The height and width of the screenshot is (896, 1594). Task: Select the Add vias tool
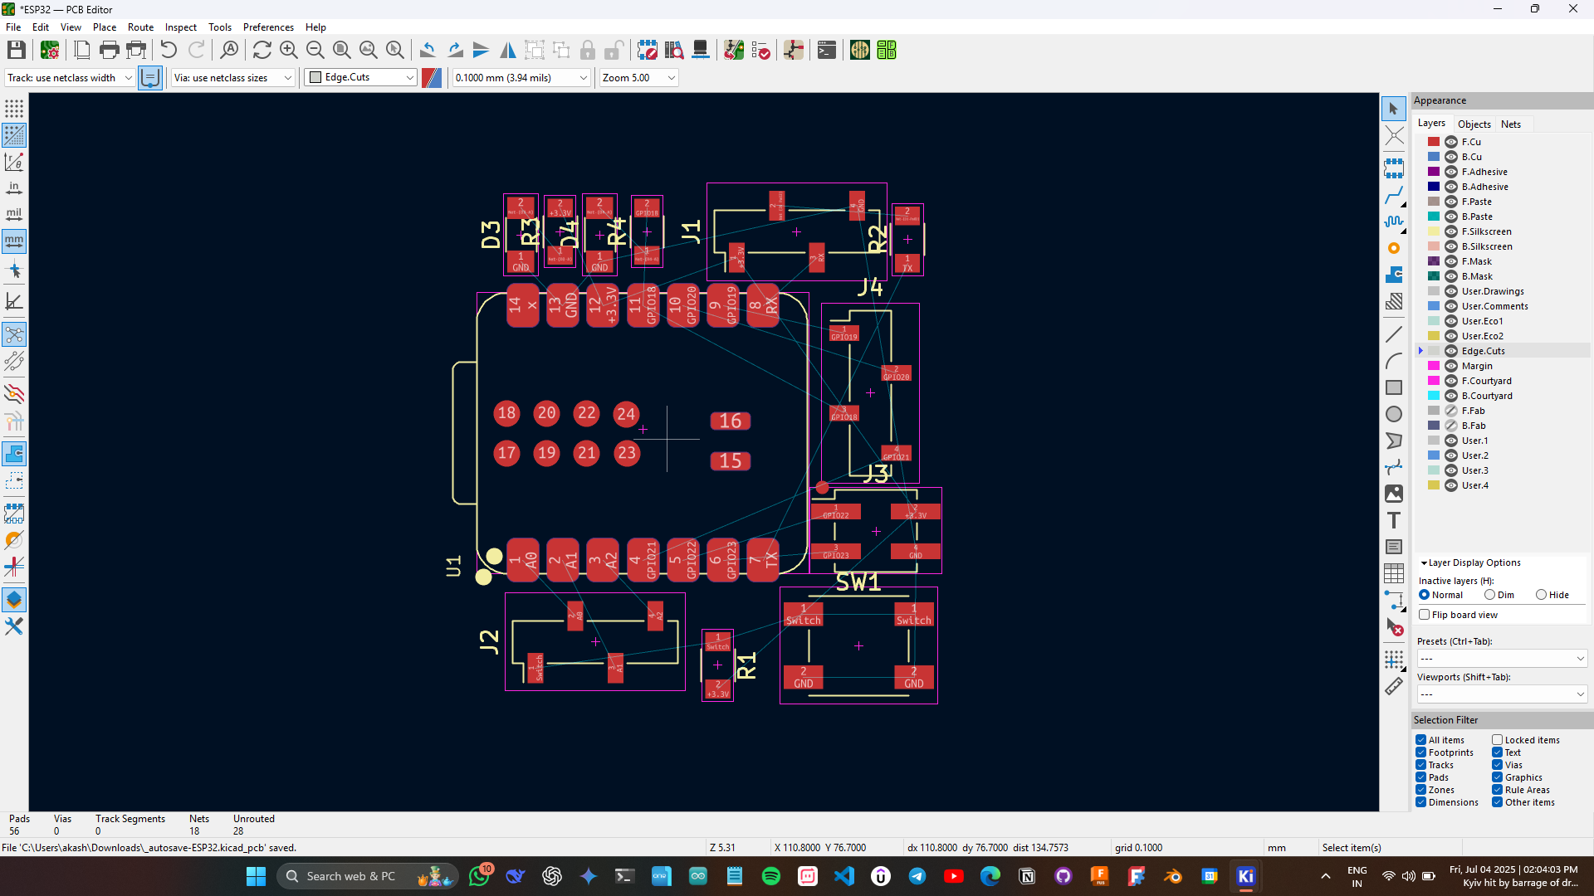(x=1394, y=248)
